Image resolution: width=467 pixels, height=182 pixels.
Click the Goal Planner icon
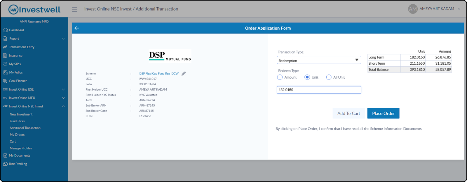click(5, 81)
